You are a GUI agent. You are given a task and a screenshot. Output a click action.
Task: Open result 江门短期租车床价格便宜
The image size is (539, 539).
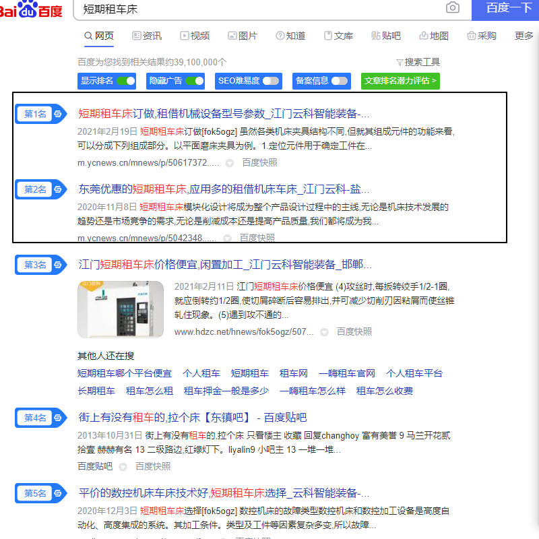pos(225,265)
